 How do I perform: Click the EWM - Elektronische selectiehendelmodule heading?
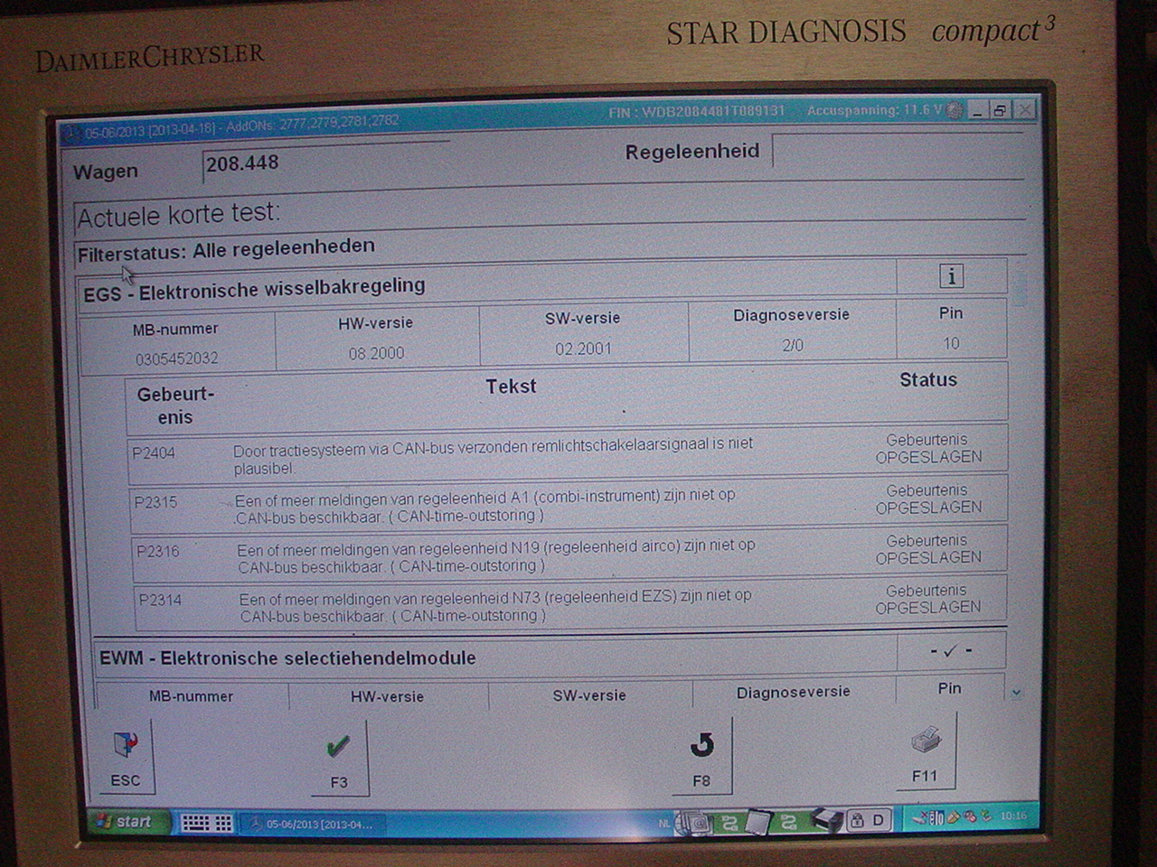[x=287, y=658]
